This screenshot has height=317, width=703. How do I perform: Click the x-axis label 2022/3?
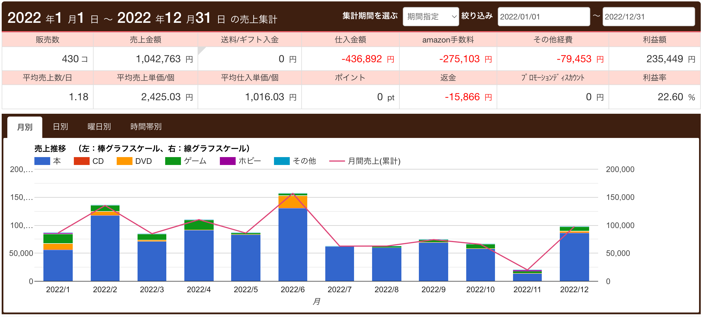(152, 290)
